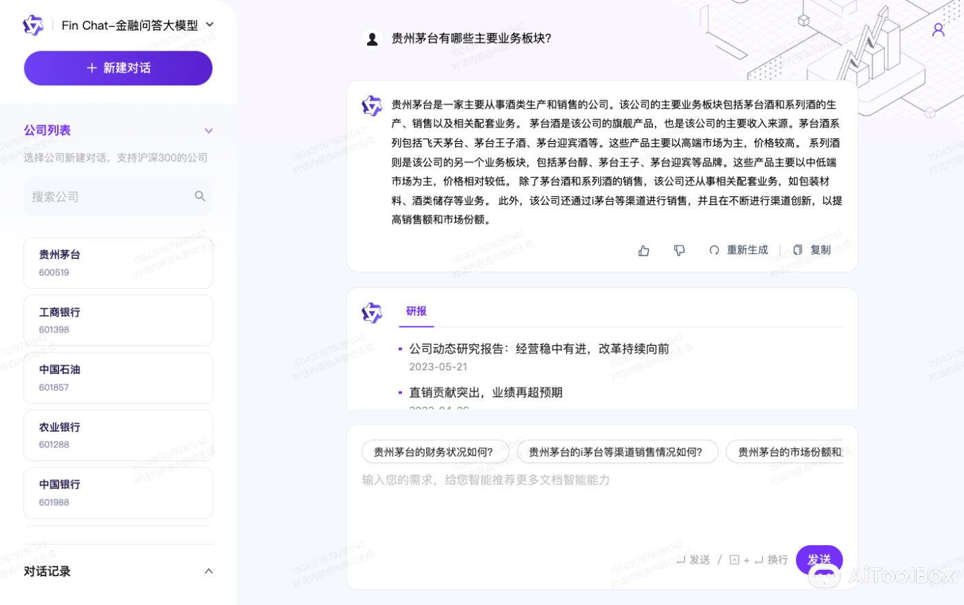The height and width of the screenshot is (605, 964).
Task: Switch to the 研报 tab
Action: (x=416, y=310)
